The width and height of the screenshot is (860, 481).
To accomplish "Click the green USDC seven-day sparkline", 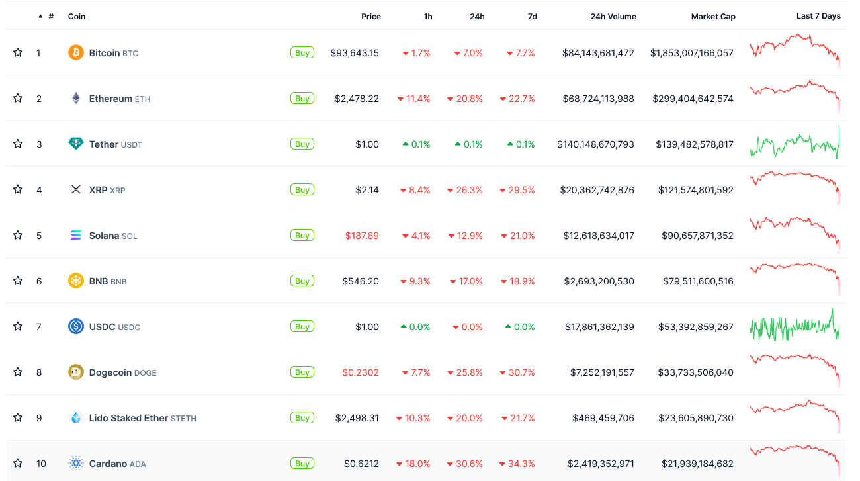I will (794, 326).
